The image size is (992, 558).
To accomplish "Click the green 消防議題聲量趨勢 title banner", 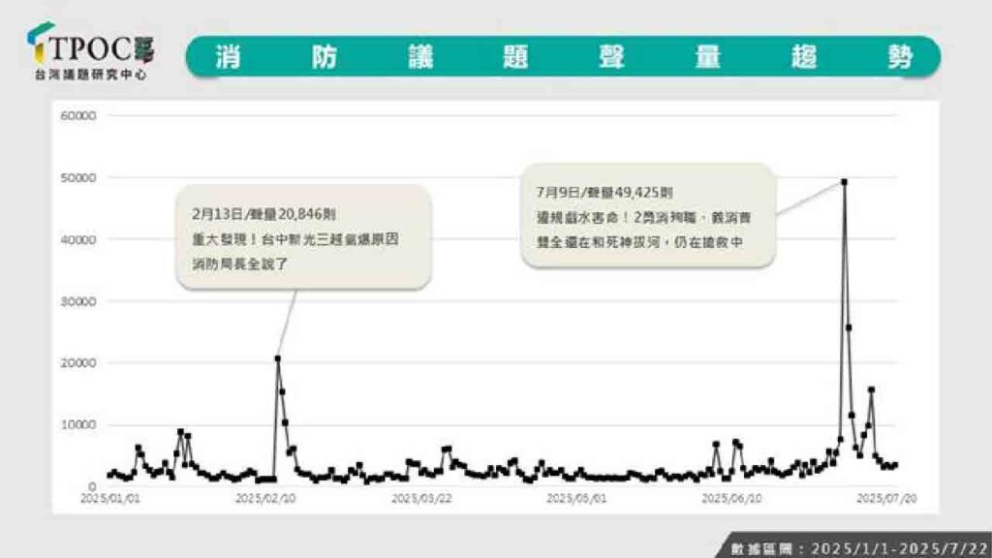I will pyautogui.click(x=563, y=57).
